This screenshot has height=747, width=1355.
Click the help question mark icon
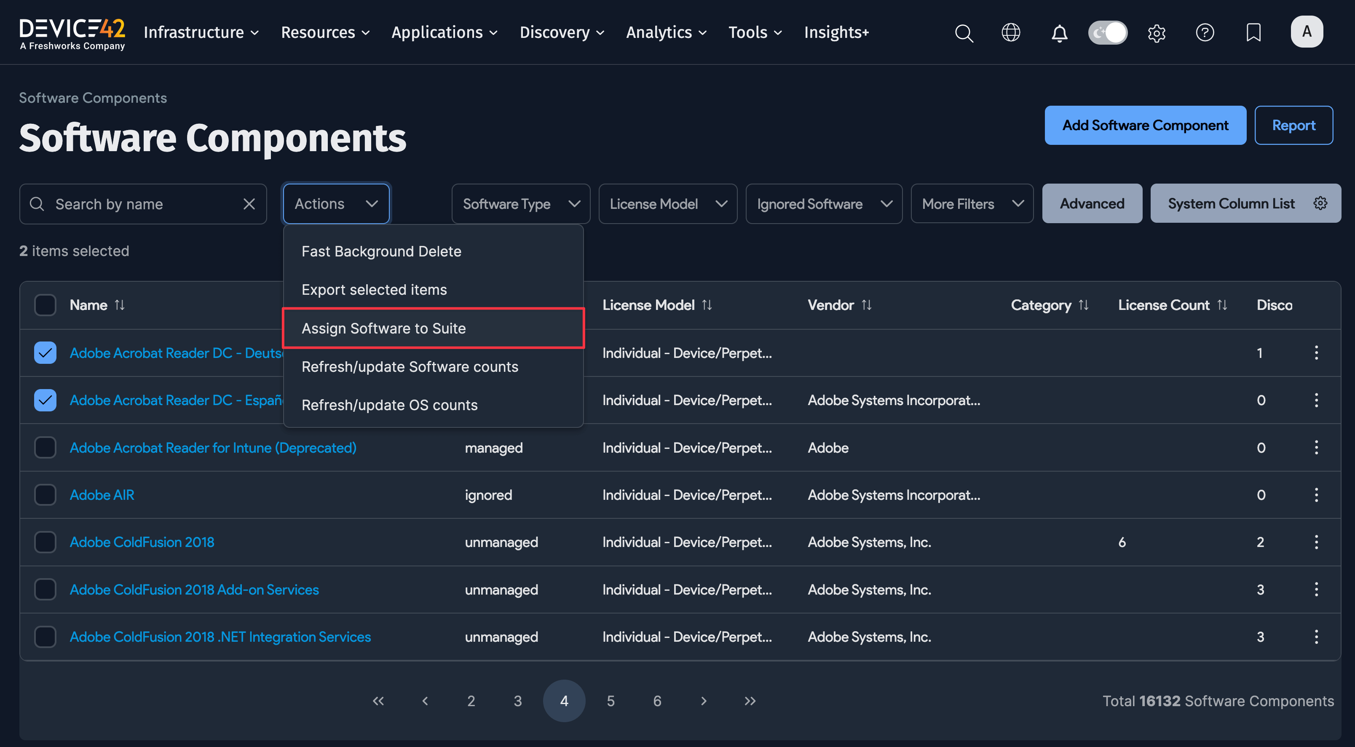1205,32
